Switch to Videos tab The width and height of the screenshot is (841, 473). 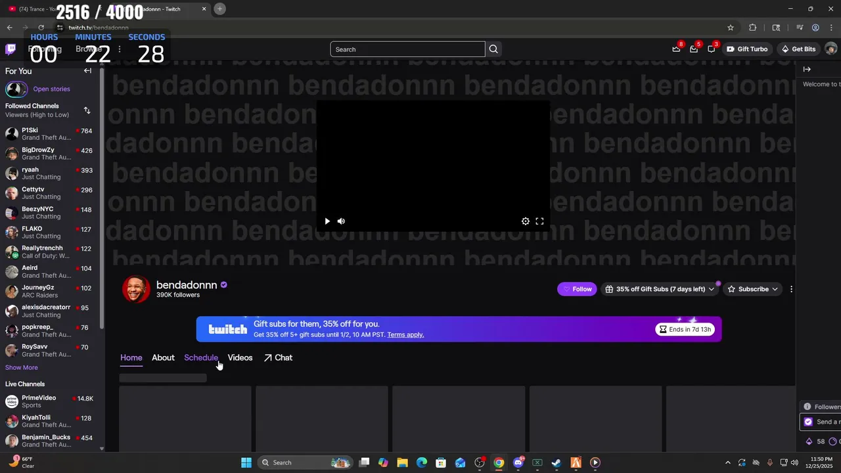coord(240,357)
